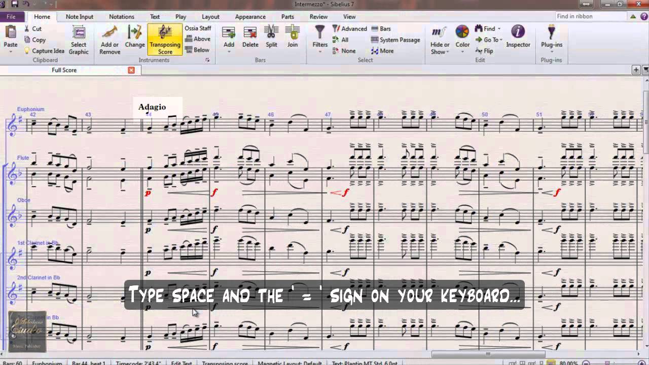The width and height of the screenshot is (649, 365).
Task: Select System Passage
Action: coord(395,40)
